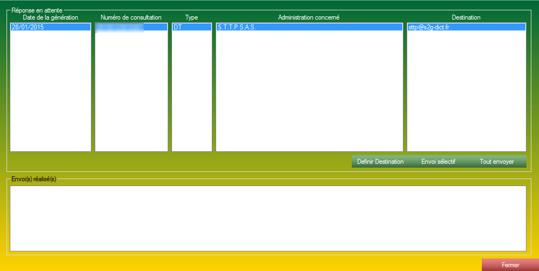
Task: Select the sttp@s2g-dict.fr destination entry
Action: pyautogui.click(x=466, y=27)
